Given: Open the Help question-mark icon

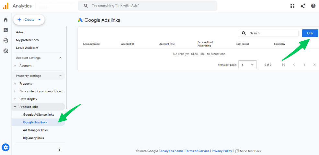Looking at the screenshot, I should [x=313, y=6].
